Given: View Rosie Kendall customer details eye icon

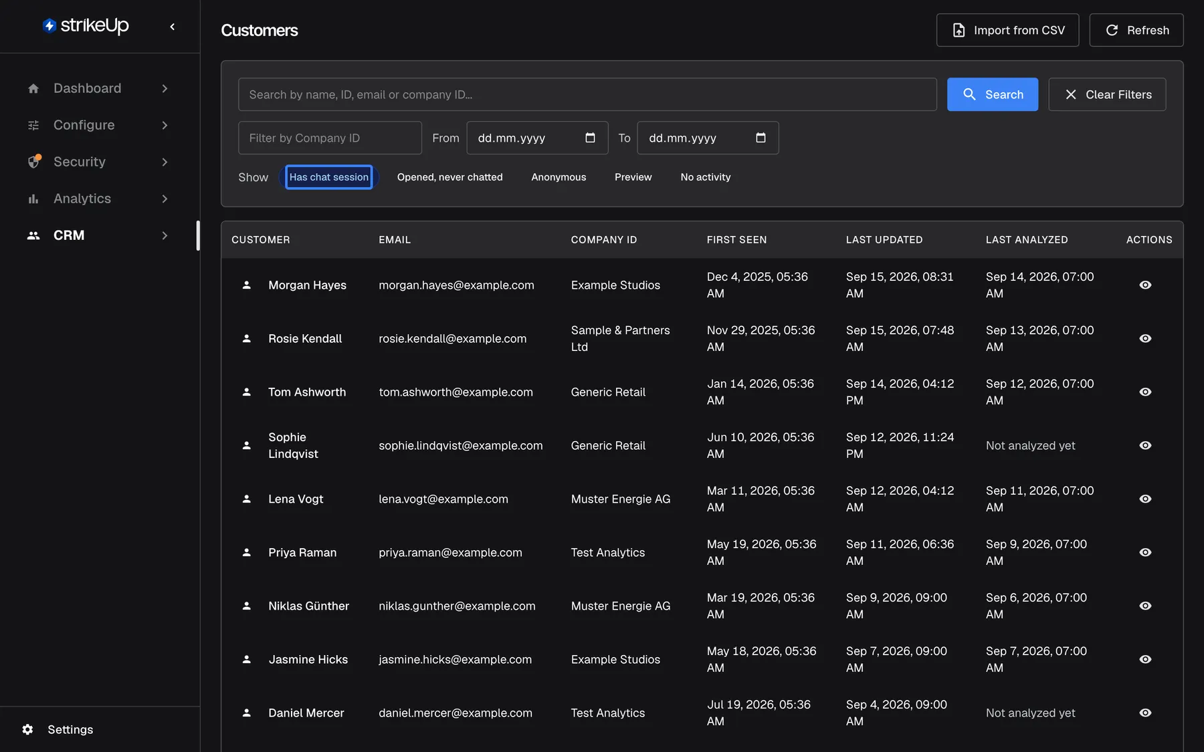Looking at the screenshot, I should (x=1145, y=338).
